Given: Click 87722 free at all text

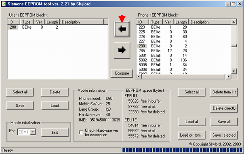Looking at the screenshot, I should pos(142,107).
